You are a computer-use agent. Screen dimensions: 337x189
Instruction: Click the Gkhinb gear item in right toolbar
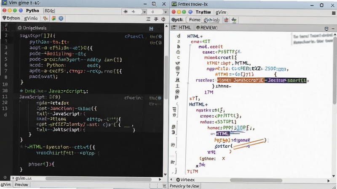[x=212, y=20]
